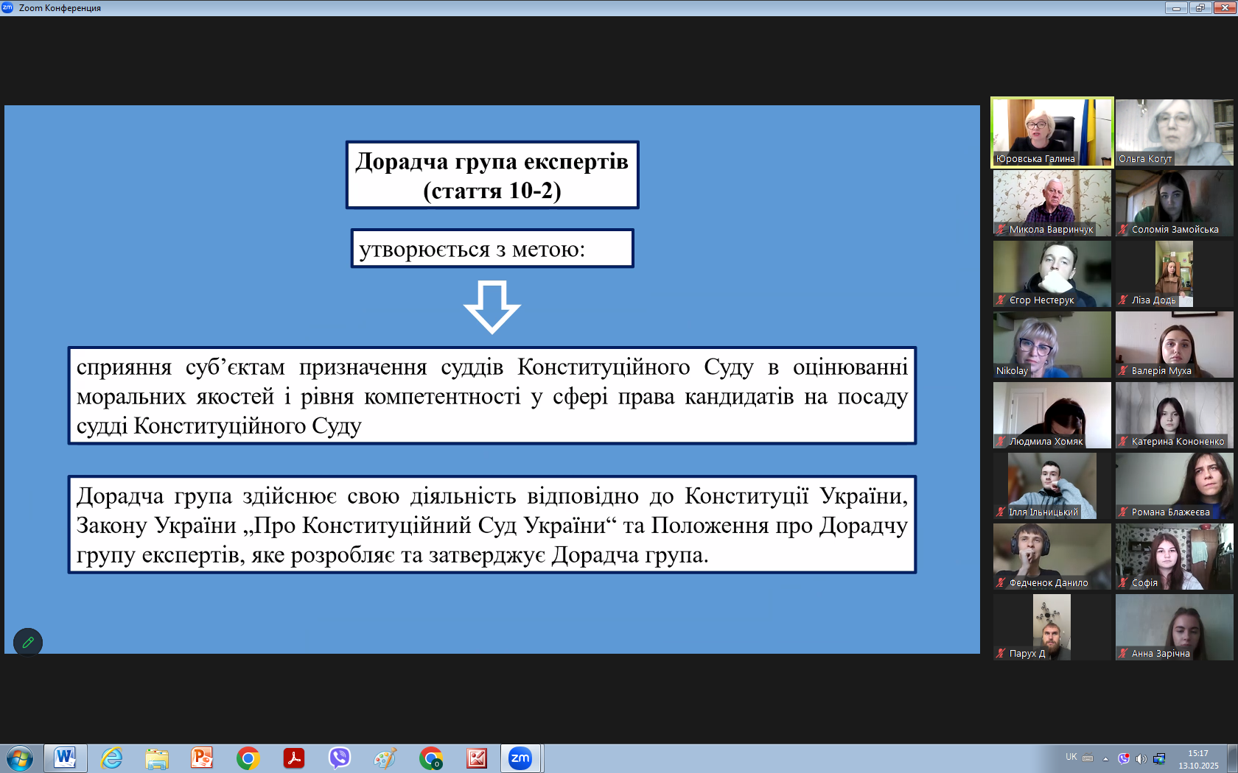
Task: Open Microsoft Word from the taskbar
Action: pyautogui.click(x=65, y=758)
